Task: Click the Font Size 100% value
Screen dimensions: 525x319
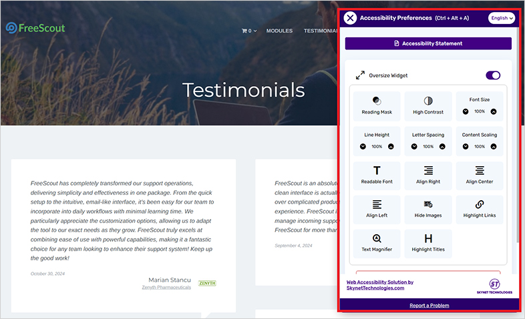Action: [x=480, y=111]
